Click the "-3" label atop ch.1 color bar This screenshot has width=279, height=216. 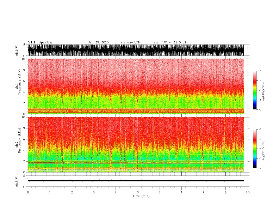coord(260,71)
